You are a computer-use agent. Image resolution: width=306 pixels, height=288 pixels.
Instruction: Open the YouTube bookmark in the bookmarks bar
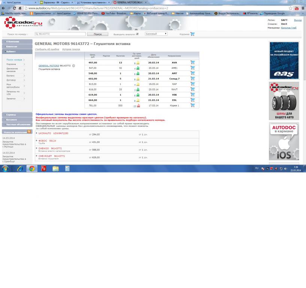click(x=115, y=13)
